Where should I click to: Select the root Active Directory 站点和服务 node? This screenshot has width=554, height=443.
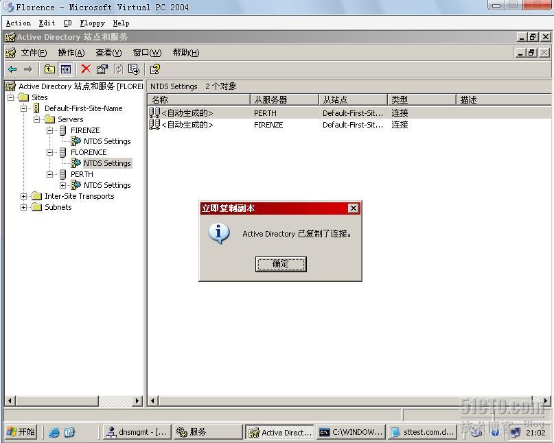pos(80,86)
